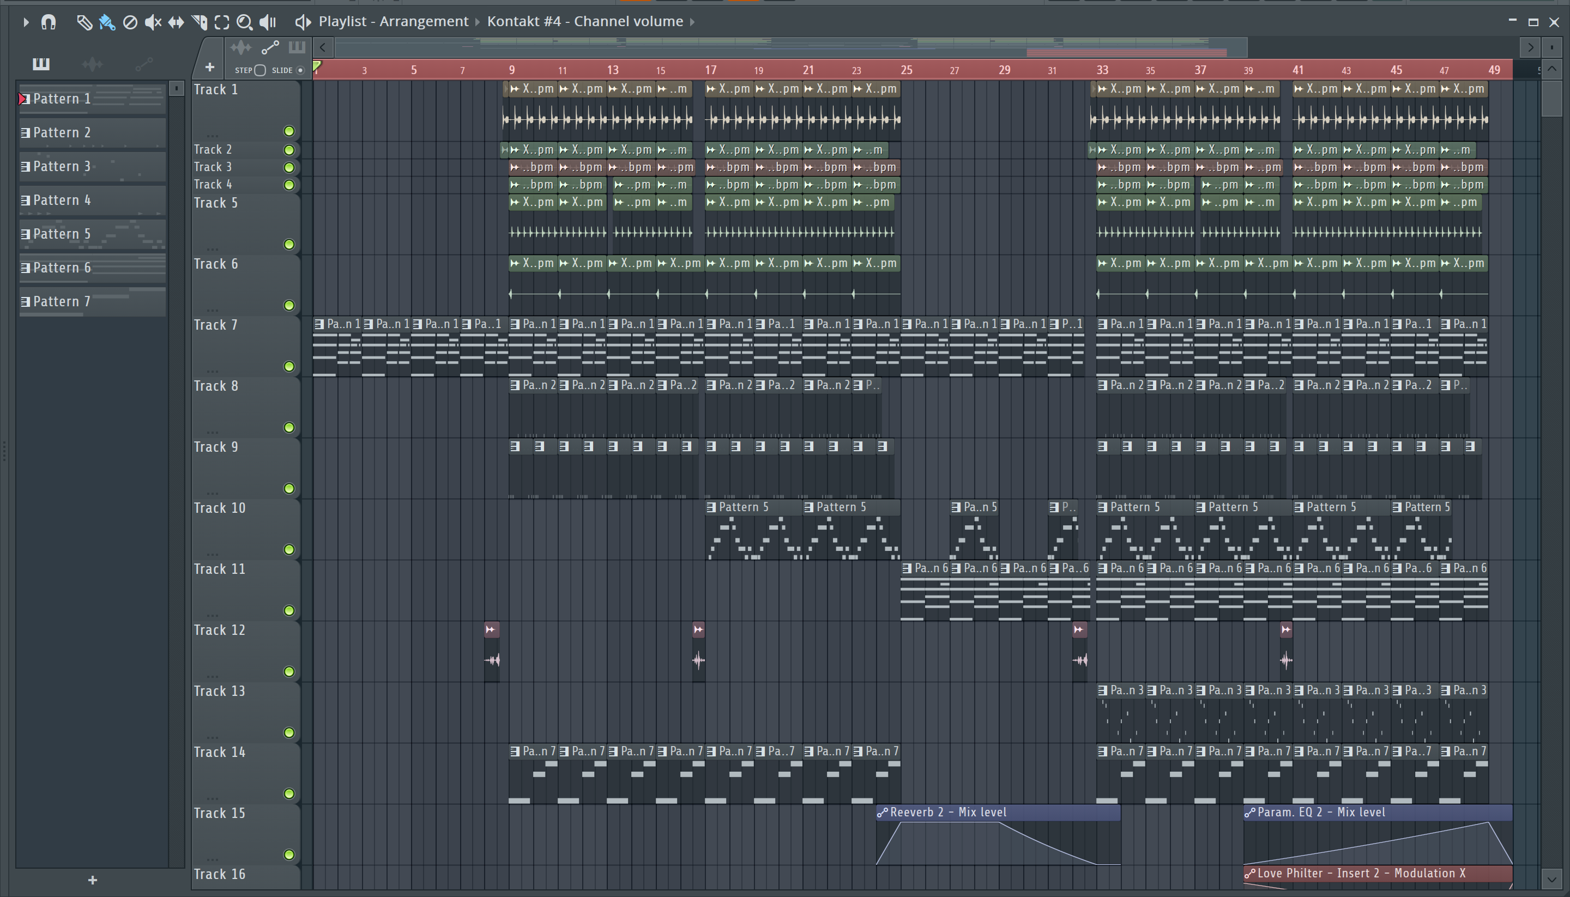Select Pattern 3 in the picker
1570x897 pixels.
[x=93, y=166]
